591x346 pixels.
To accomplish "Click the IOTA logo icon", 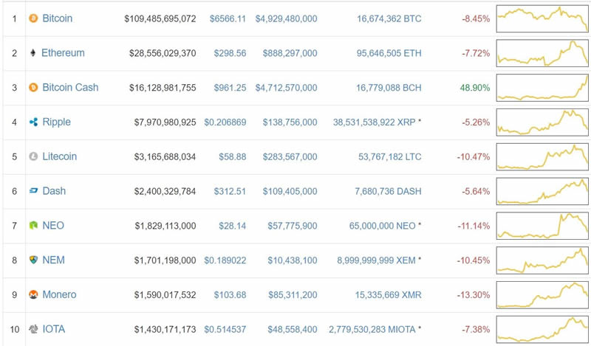I will tap(33, 330).
